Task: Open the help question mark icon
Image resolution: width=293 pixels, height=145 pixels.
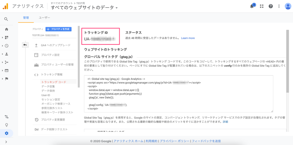Action: pos(271,6)
